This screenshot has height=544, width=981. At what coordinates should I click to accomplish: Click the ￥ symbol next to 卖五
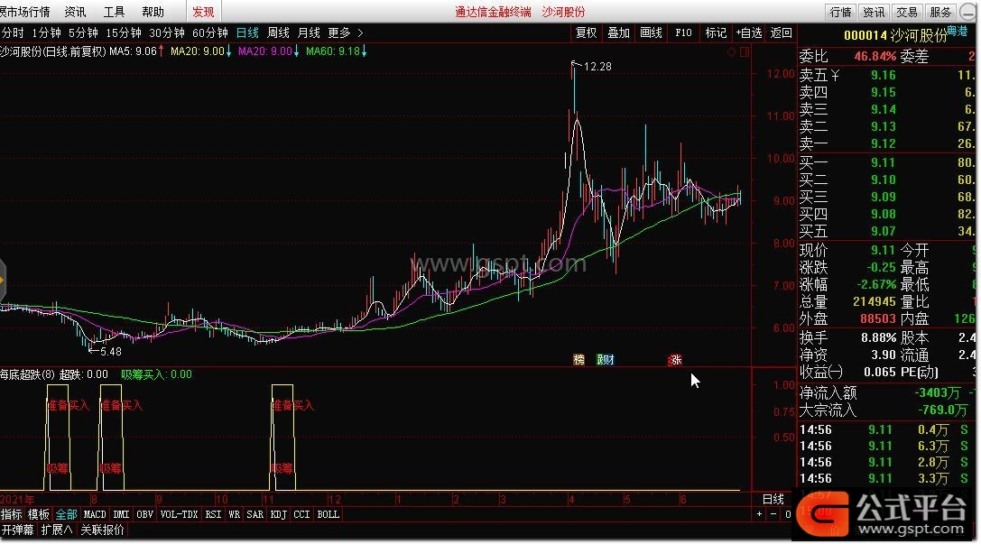tap(835, 75)
